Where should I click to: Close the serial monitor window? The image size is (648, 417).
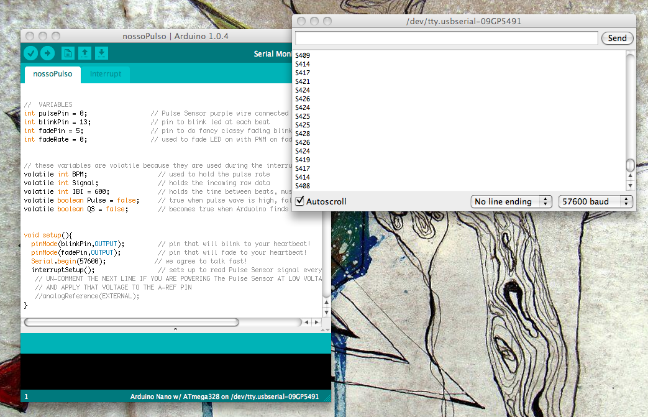point(301,21)
